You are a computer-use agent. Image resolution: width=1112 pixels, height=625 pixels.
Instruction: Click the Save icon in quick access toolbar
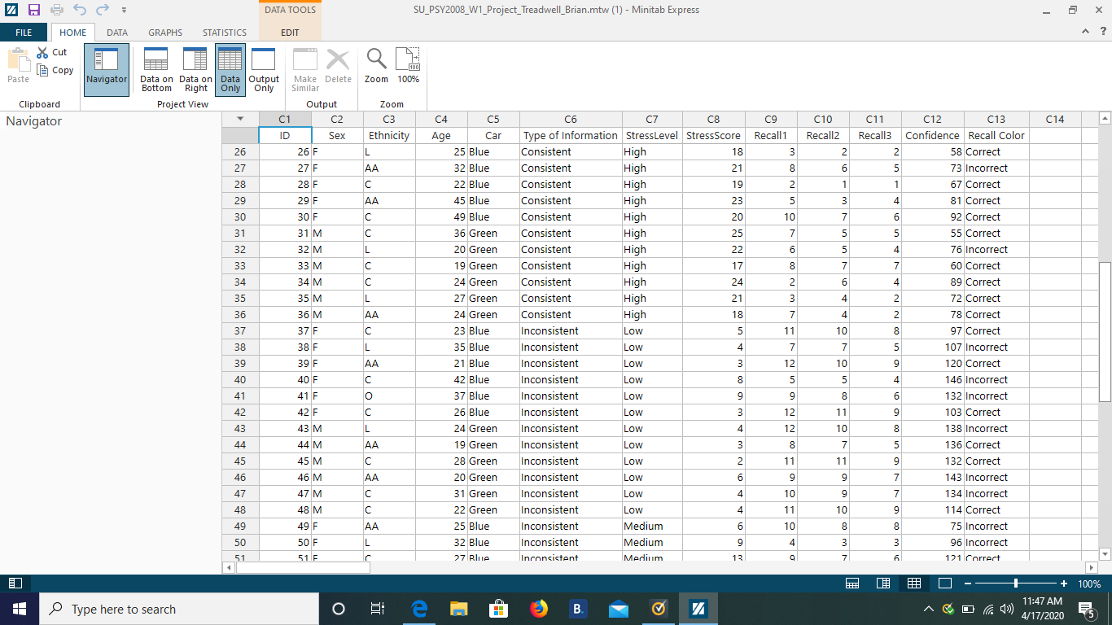point(34,10)
